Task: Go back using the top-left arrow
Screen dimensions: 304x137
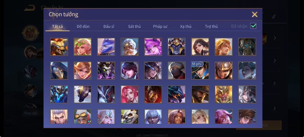Action: (30, 8)
